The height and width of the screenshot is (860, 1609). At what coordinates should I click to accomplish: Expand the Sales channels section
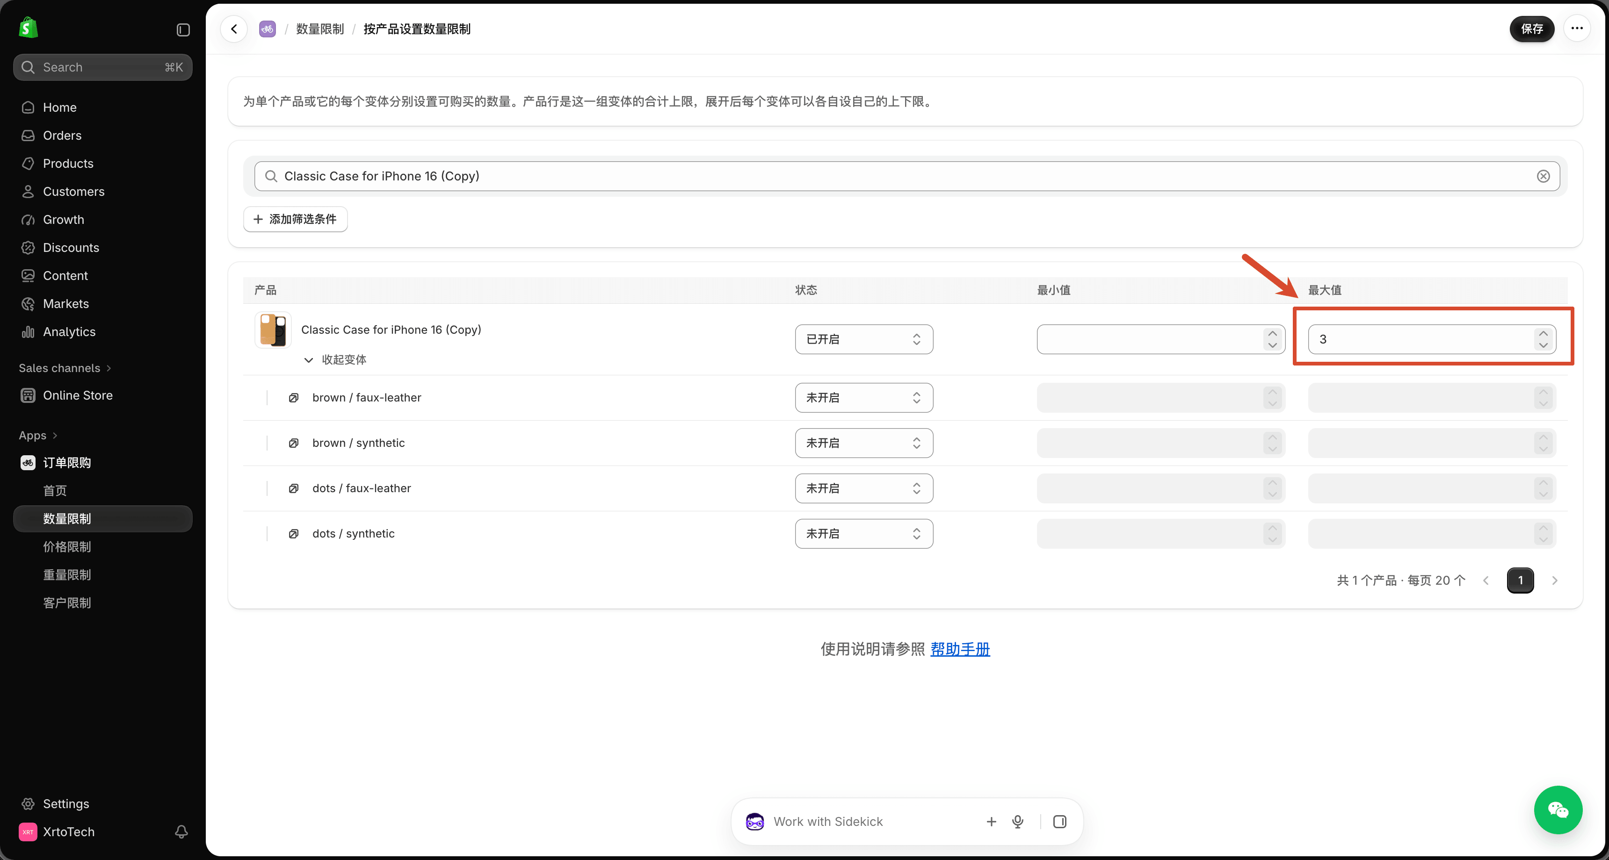(x=65, y=368)
